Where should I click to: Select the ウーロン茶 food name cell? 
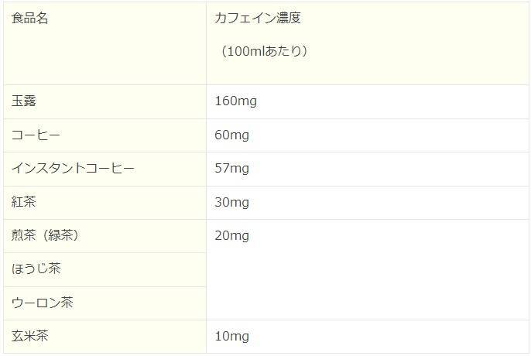42,303
